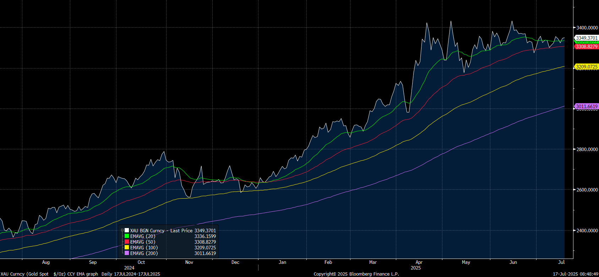Screen dimensions: 599x277
Task: Click the purple 3011.6619 axis price tag
Action: (x=587, y=106)
